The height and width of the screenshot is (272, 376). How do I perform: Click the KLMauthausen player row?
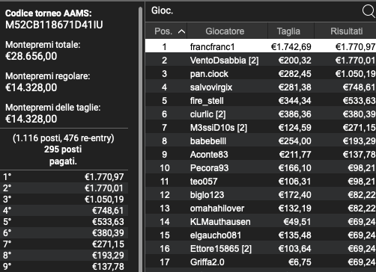[261, 222]
